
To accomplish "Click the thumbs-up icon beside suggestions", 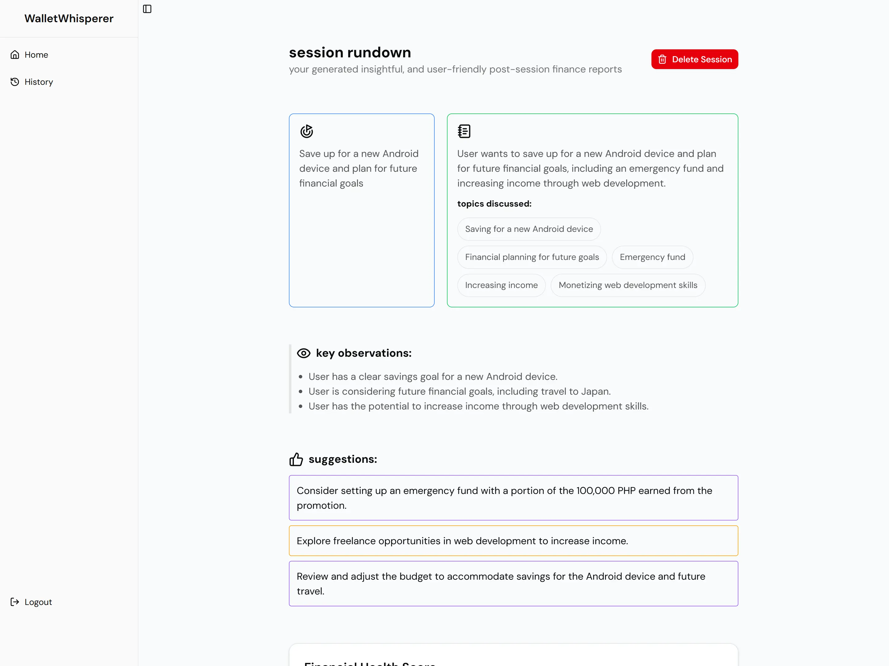I will [296, 459].
